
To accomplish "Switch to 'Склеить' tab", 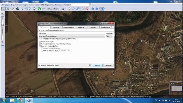I will point(56,27).
